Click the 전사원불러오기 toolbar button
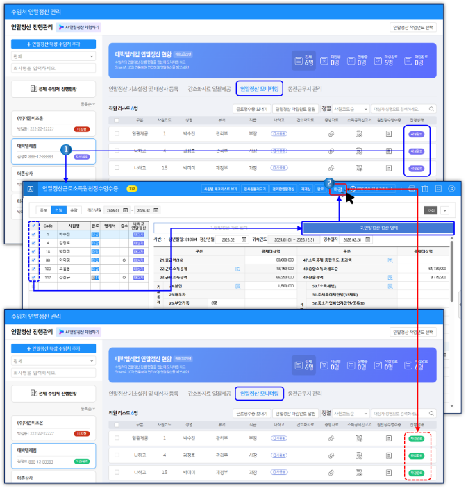Viewport: 468px width, 488px height. tap(255, 190)
